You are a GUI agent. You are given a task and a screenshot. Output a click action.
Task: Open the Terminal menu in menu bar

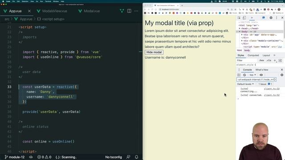(48, 1)
